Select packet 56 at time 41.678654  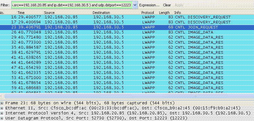pos(127,83)
